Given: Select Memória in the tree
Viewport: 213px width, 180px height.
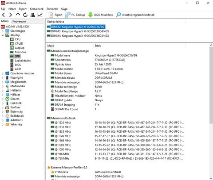Looking at the screenshot, I should pos(20,52).
